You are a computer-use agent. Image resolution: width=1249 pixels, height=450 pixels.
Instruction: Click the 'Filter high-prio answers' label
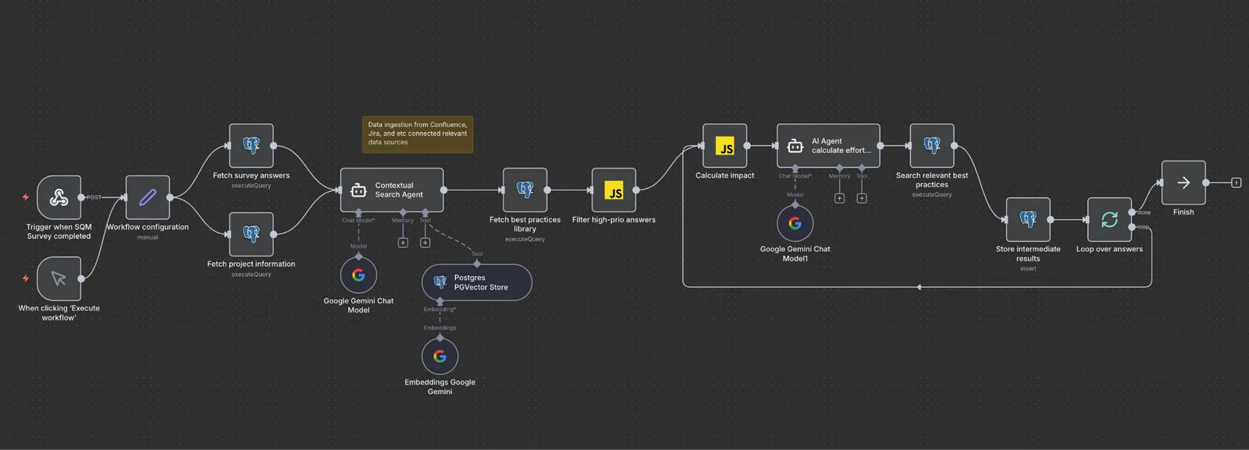(x=614, y=220)
